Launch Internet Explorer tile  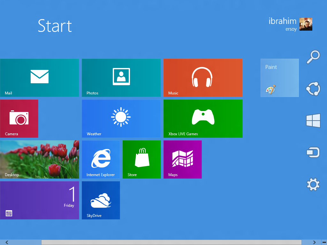point(101,160)
